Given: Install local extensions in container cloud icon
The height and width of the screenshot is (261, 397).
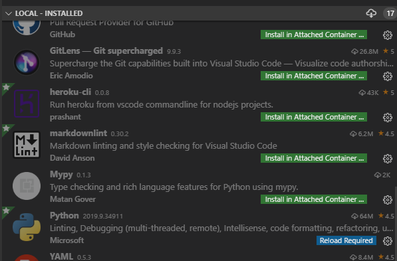Looking at the screenshot, I should point(371,13).
